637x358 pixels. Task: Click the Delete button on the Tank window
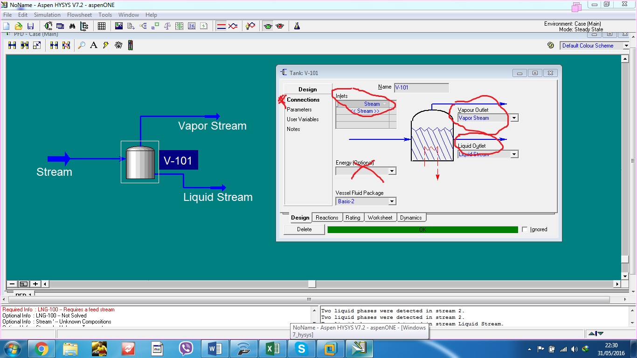click(304, 229)
